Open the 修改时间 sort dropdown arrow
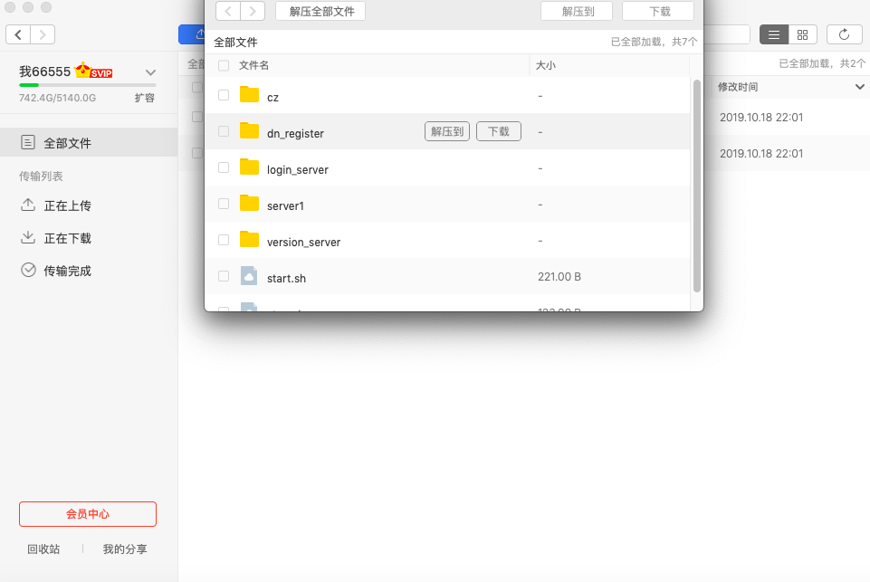This screenshot has height=582, width=870. pos(859,87)
